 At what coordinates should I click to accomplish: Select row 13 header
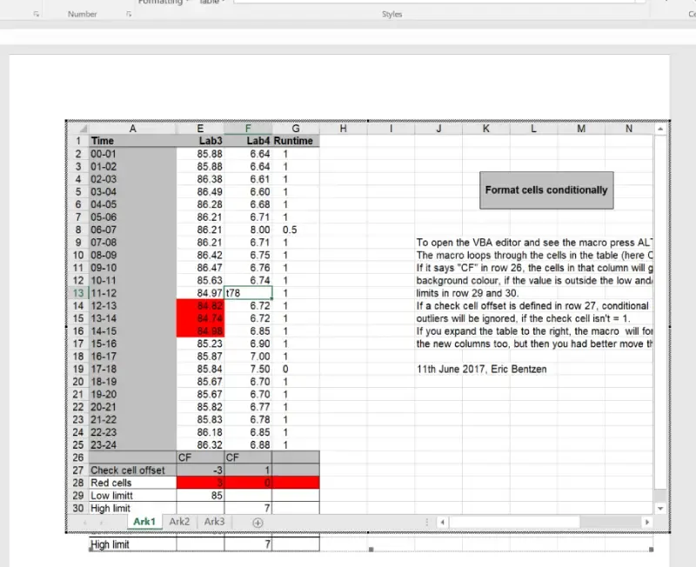[x=78, y=293]
